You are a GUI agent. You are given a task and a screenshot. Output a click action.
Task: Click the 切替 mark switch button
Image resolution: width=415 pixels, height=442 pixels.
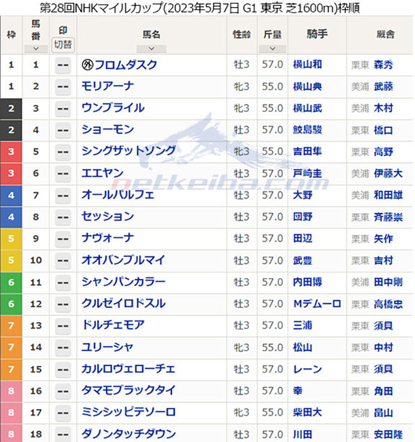(63, 45)
